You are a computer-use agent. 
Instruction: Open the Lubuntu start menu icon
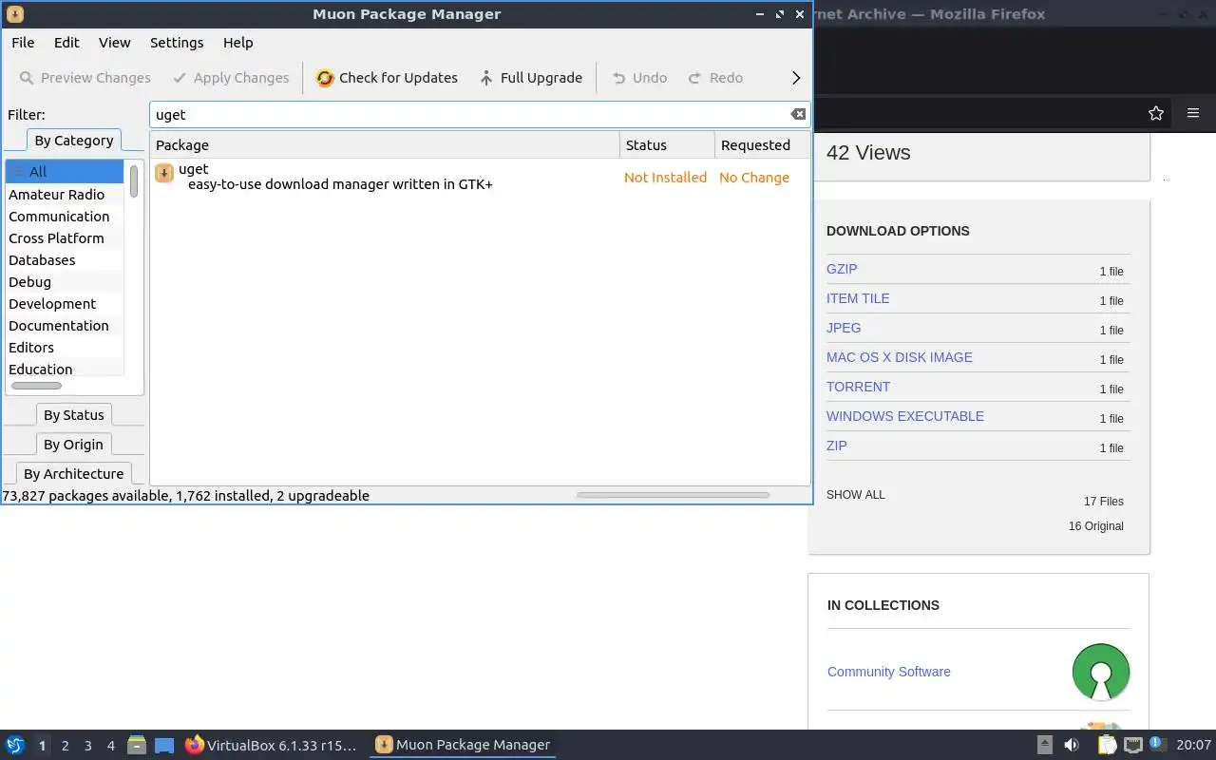pos(15,745)
